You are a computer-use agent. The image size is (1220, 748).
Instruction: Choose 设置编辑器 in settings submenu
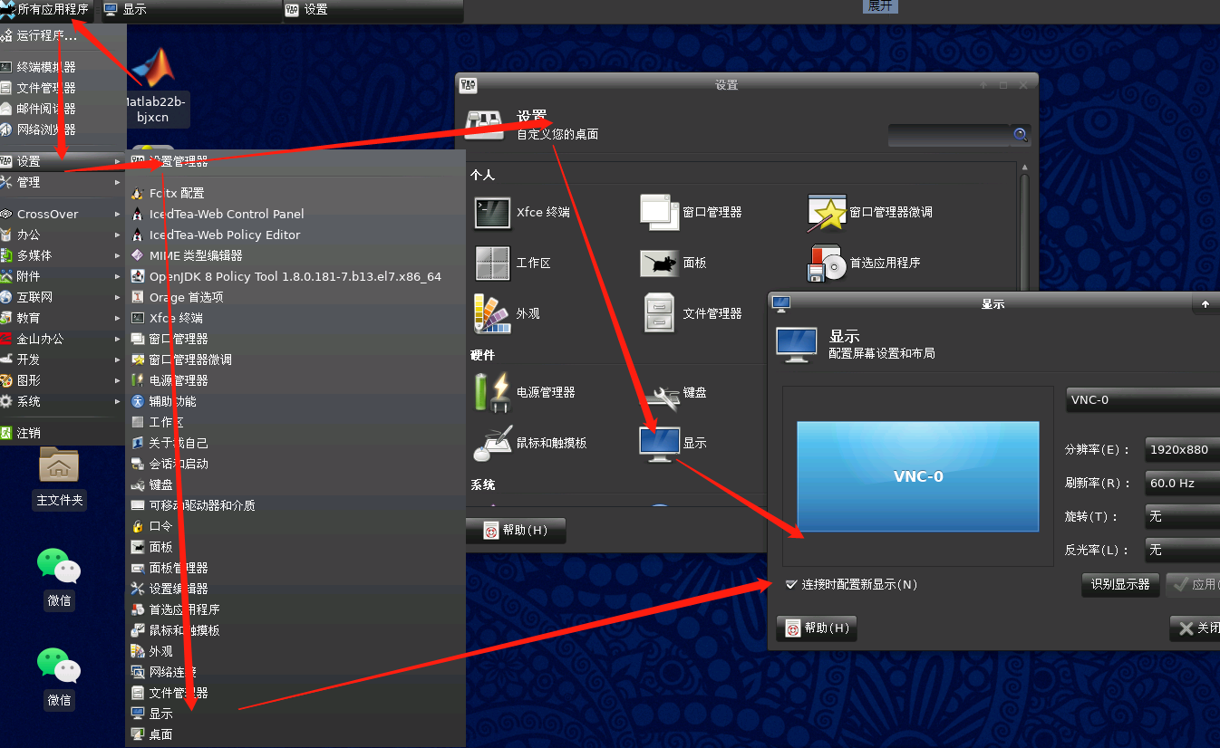pyautogui.click(x=295, y=589)
